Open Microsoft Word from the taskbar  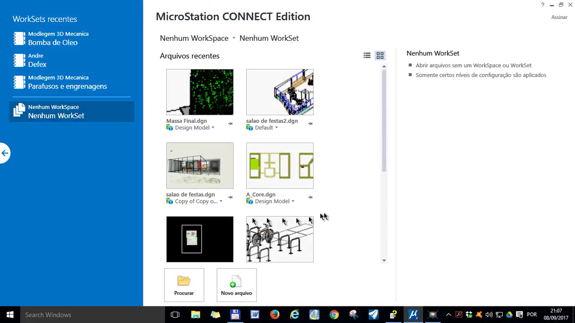[x=255, y=315]
